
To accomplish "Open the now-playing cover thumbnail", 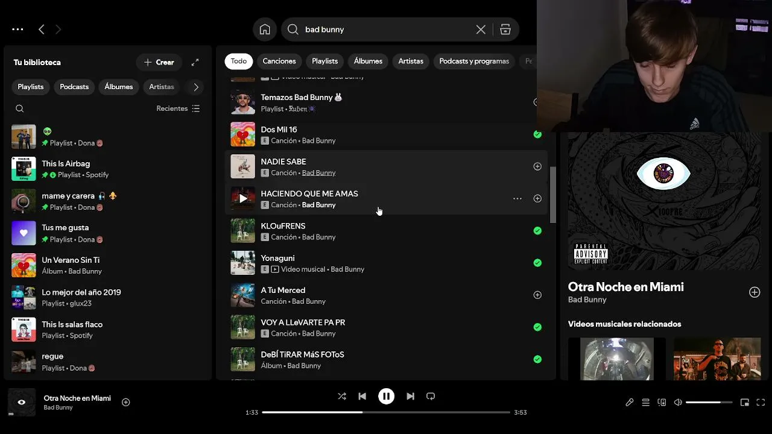I will coord(22,402).
